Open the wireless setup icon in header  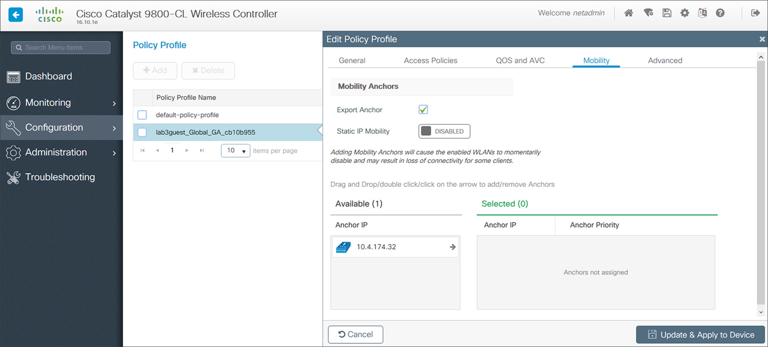pos(648,13)
